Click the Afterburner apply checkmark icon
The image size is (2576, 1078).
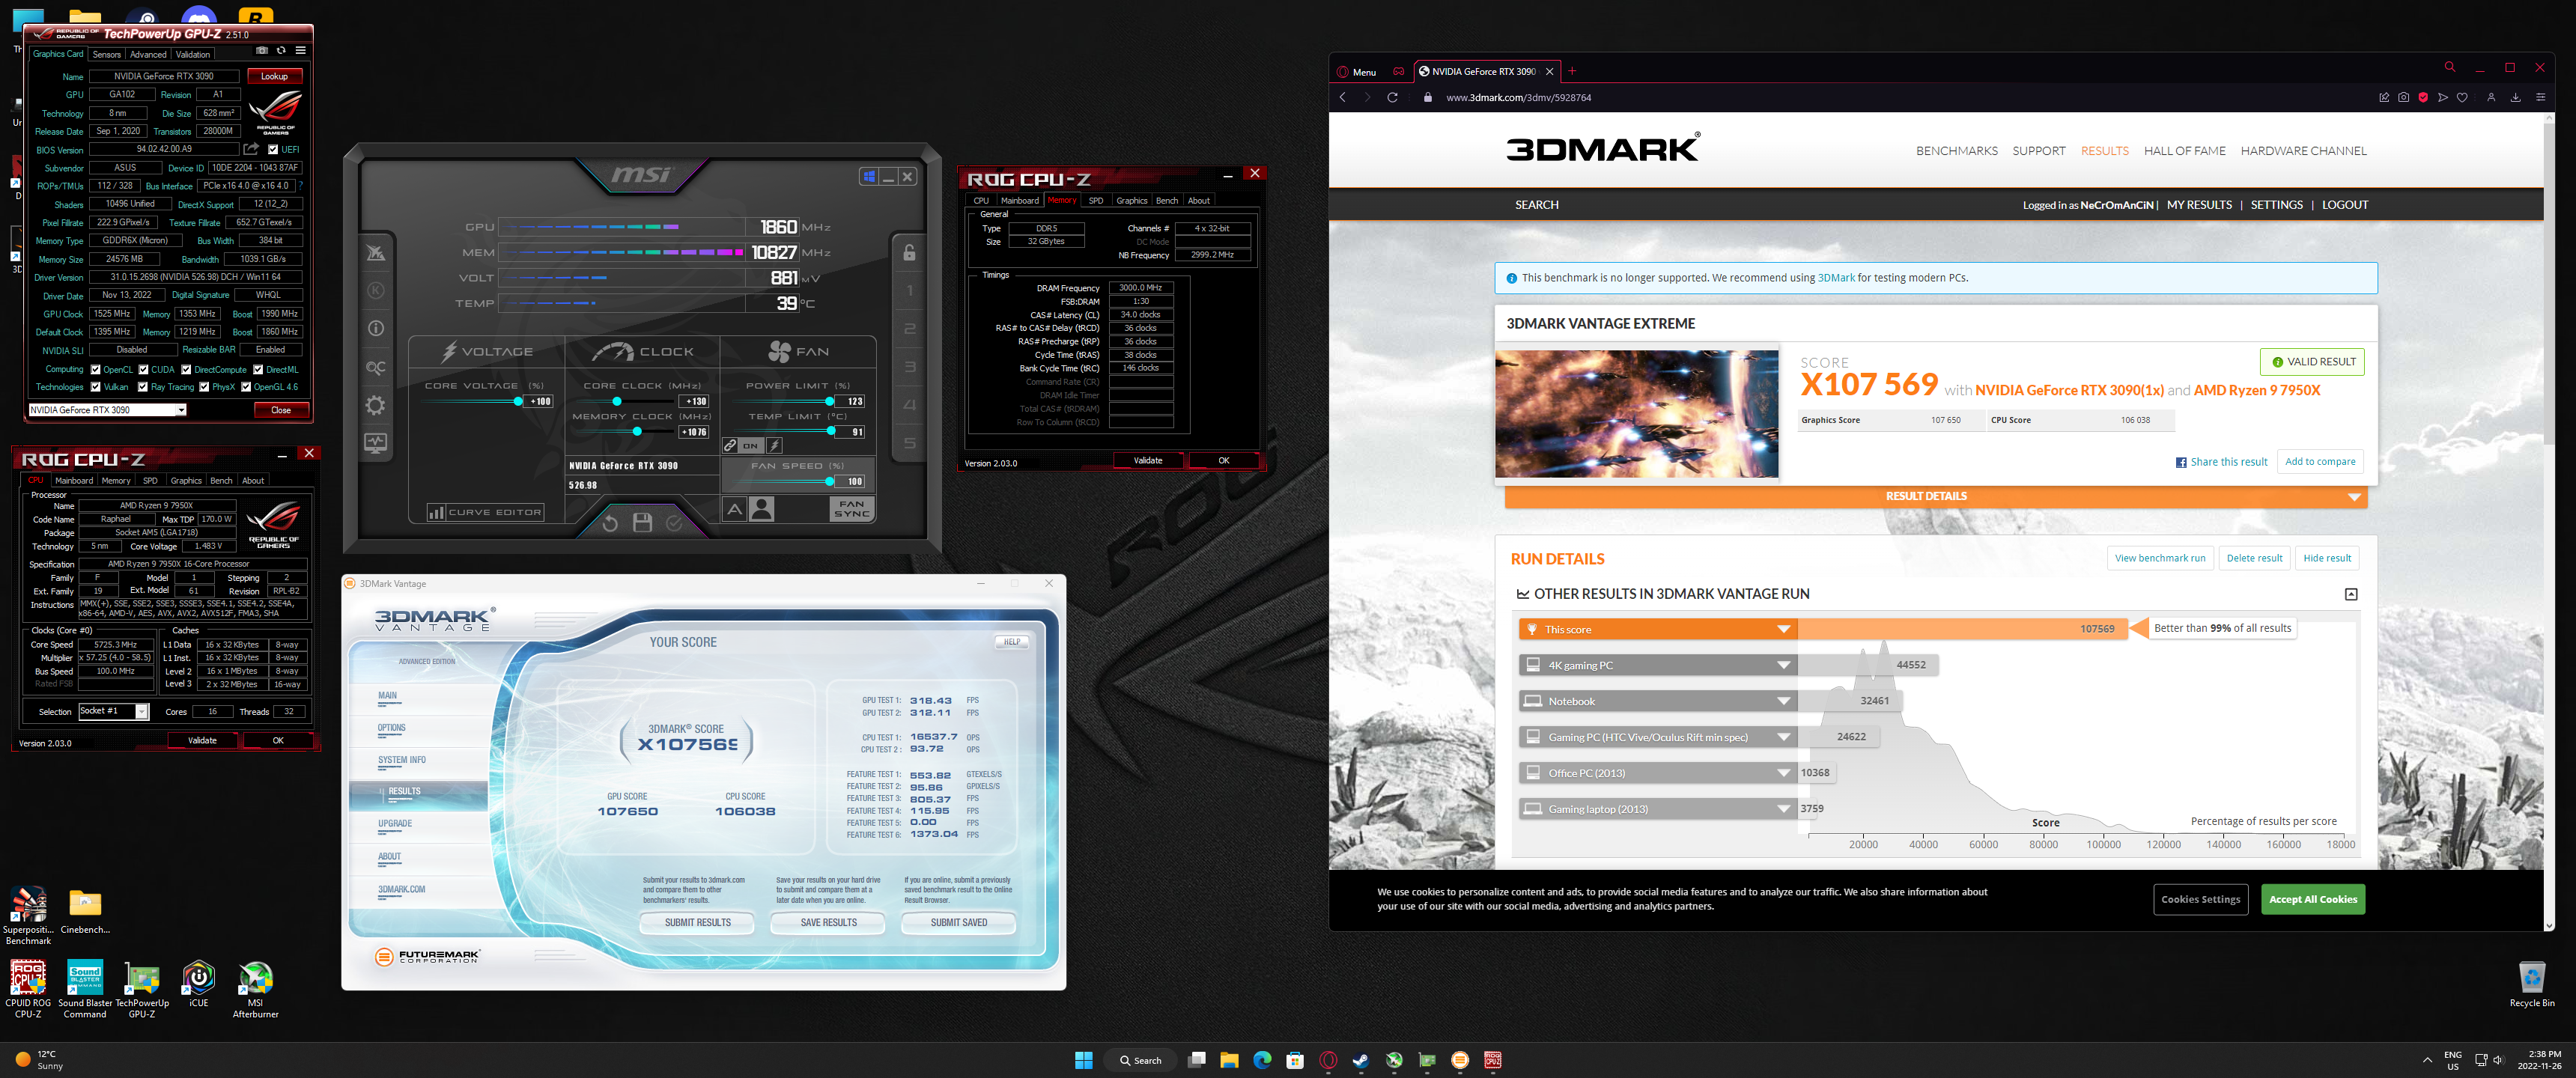click(675, 522)
